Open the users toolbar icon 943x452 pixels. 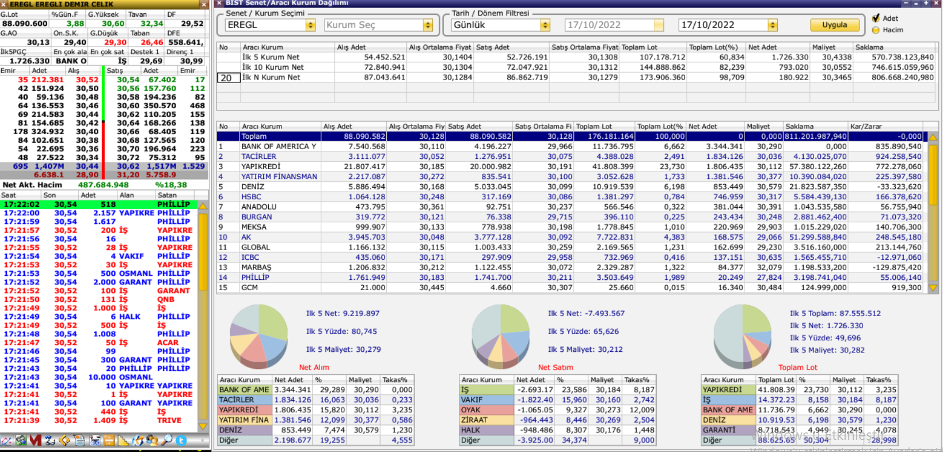[x=152, y=440]
